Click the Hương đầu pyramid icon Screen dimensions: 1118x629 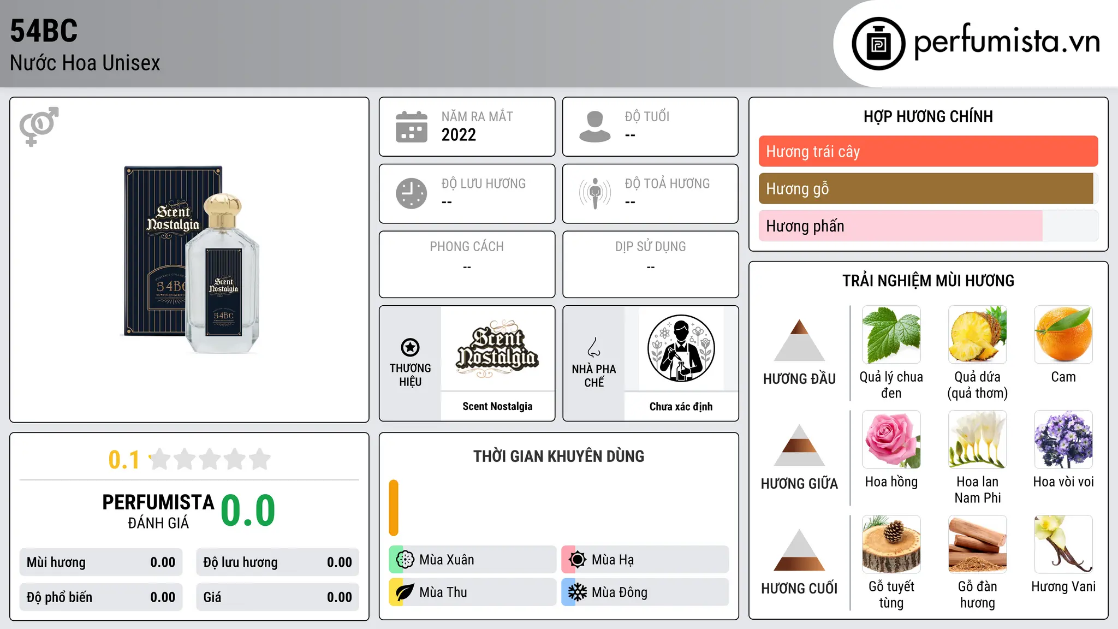pos(799,340)
